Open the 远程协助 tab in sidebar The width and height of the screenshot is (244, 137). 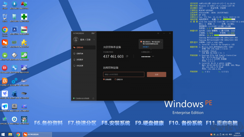point(84,48)
